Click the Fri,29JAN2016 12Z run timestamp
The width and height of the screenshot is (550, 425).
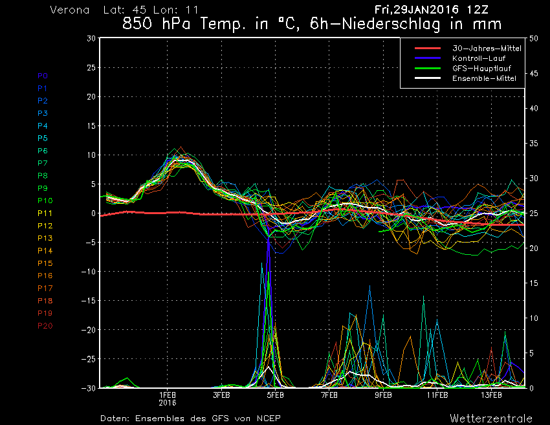tap(432, 10)
